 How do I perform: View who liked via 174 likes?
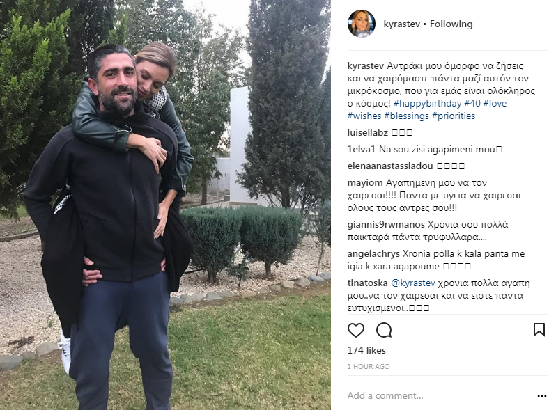366,350
